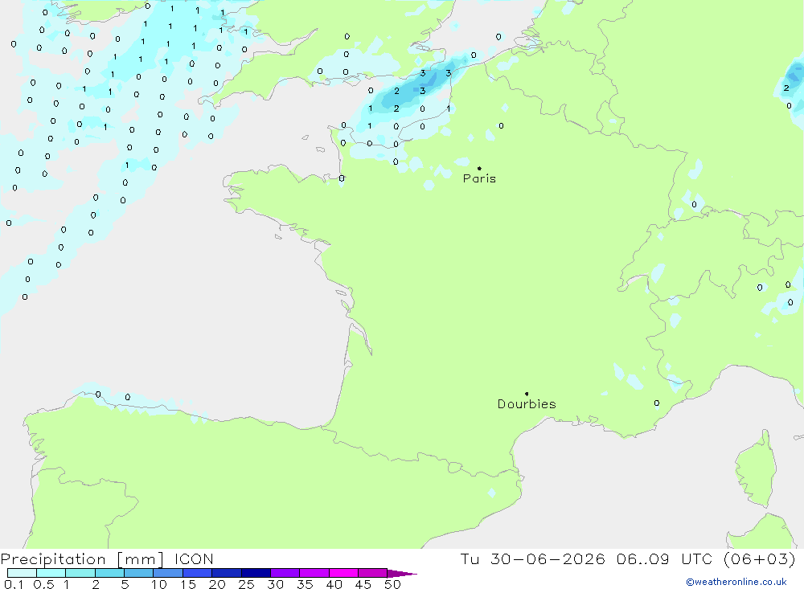Click the 'Tu 30-06-2026' date text
The image size is (804, 589).
(532, 558)
